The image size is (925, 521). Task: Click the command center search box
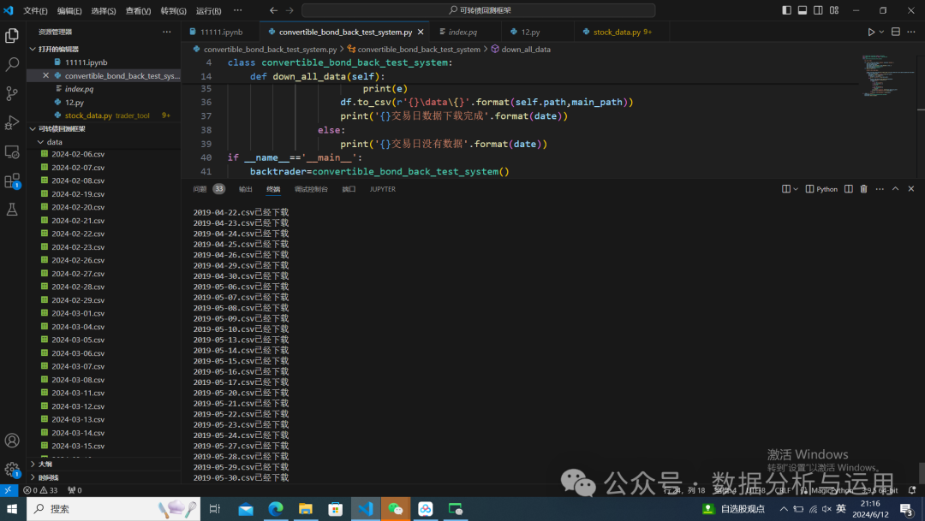point(479,10)
